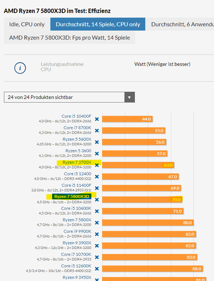This screenshot has width=214, height=281.
Task: Open Fps pro Watt, 14 Spiele tab
Action: [x=69, y=38]
